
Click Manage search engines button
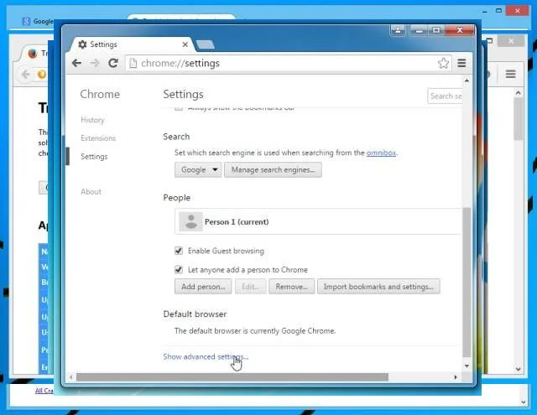point(273,169)
